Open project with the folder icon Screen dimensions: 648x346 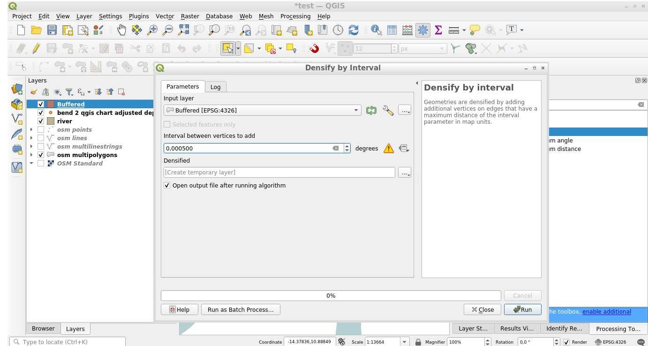coord(37,30)
